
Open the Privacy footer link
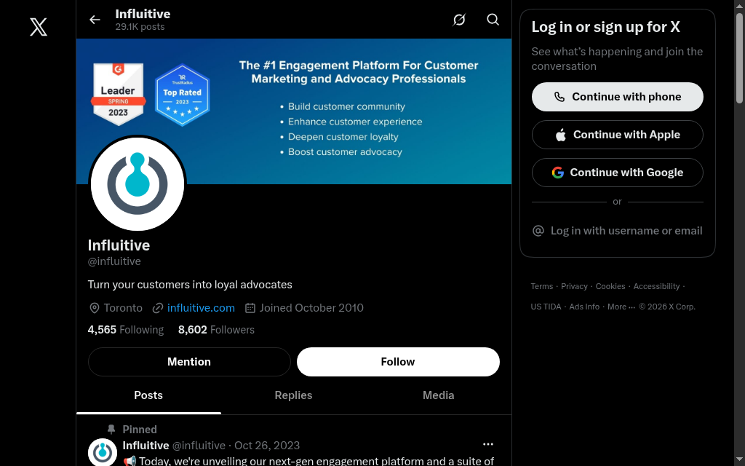coord(574,286)
